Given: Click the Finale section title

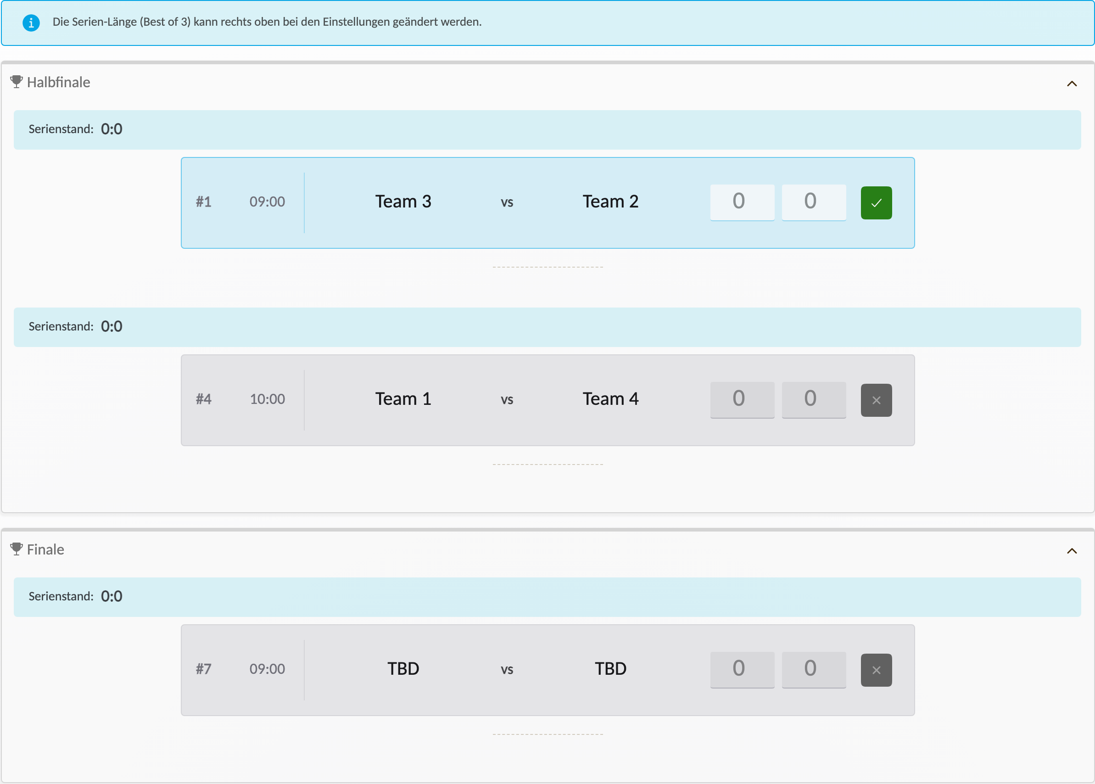Looking at the screenshot, I should 45,549.
